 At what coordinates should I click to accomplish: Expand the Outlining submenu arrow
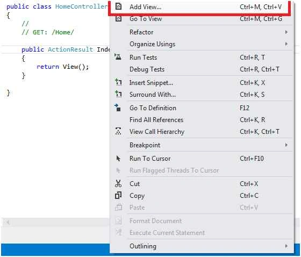click(286, 246)
